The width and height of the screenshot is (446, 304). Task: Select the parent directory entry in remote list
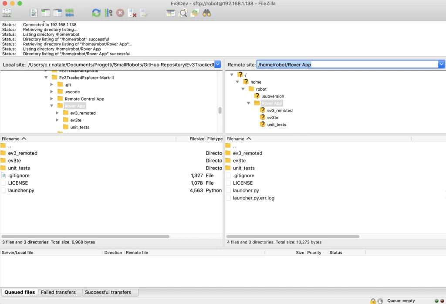[x=335, y=146]
